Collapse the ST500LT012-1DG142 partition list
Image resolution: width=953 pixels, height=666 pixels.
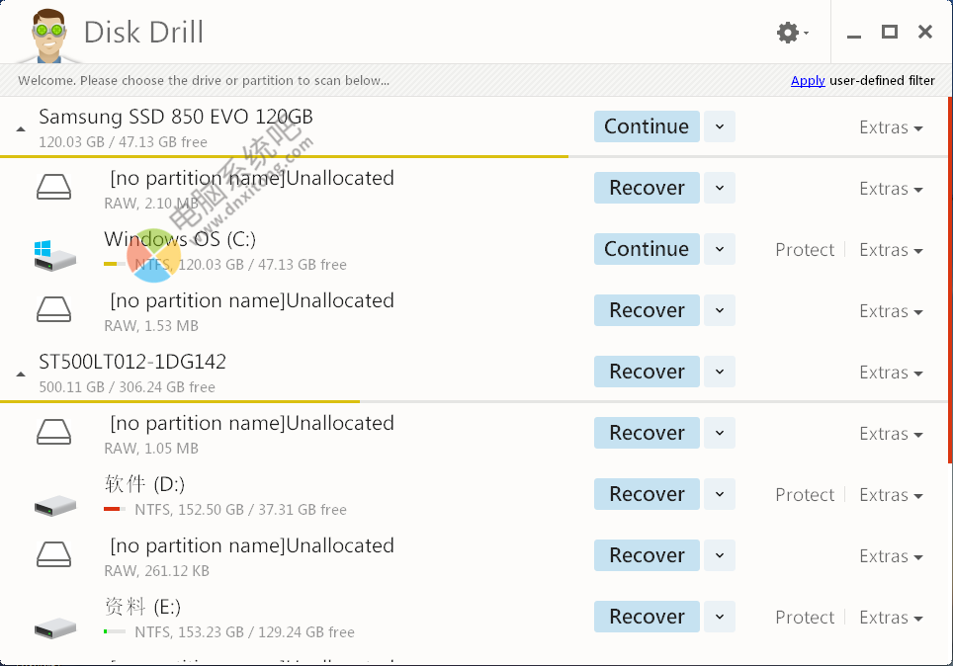tap(21, 374)
